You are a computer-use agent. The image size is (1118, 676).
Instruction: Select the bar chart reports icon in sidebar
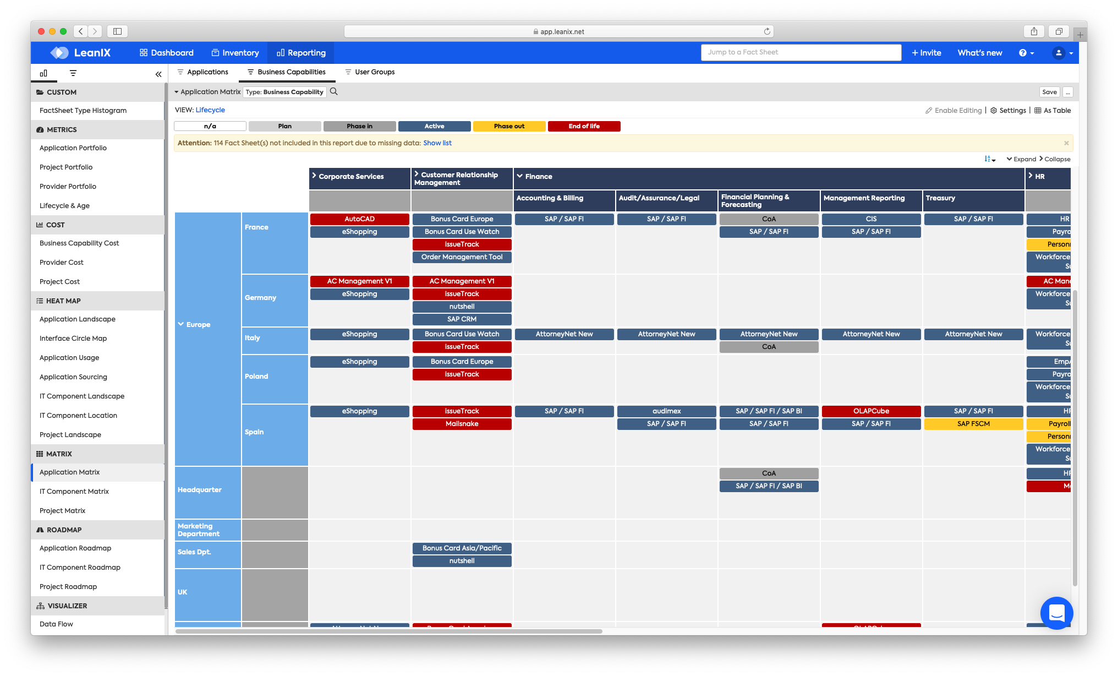(x=43, y=73)
